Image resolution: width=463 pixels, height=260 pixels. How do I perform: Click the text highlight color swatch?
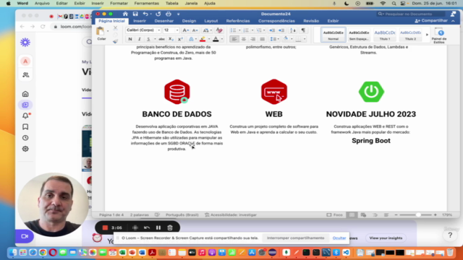pos(203,39)
